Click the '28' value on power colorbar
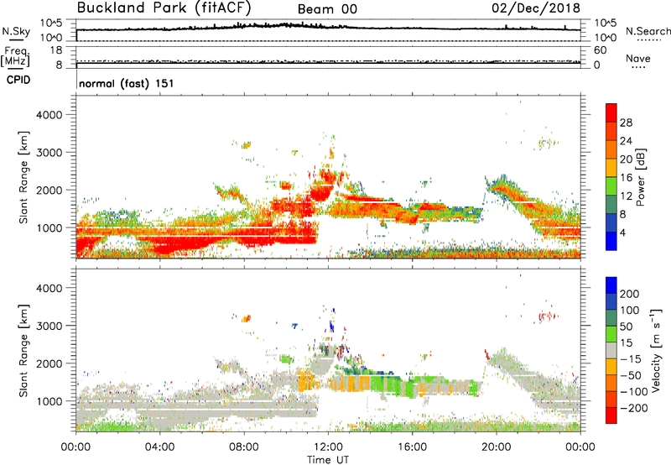 coord(626,123)
